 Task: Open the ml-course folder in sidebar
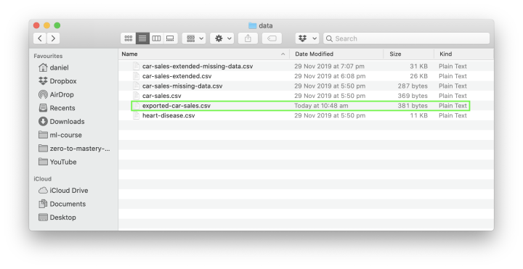click(60, 135)
